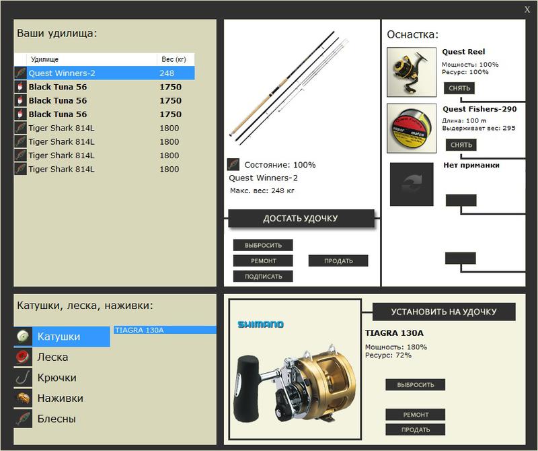The width and height of the screenshot is (538, 451).
Task: Choose the Крючки hook icon
Action: [x=23, y=378]
